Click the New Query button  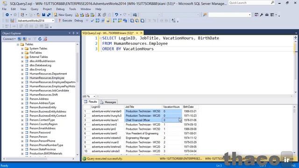(x=63, y=14)
